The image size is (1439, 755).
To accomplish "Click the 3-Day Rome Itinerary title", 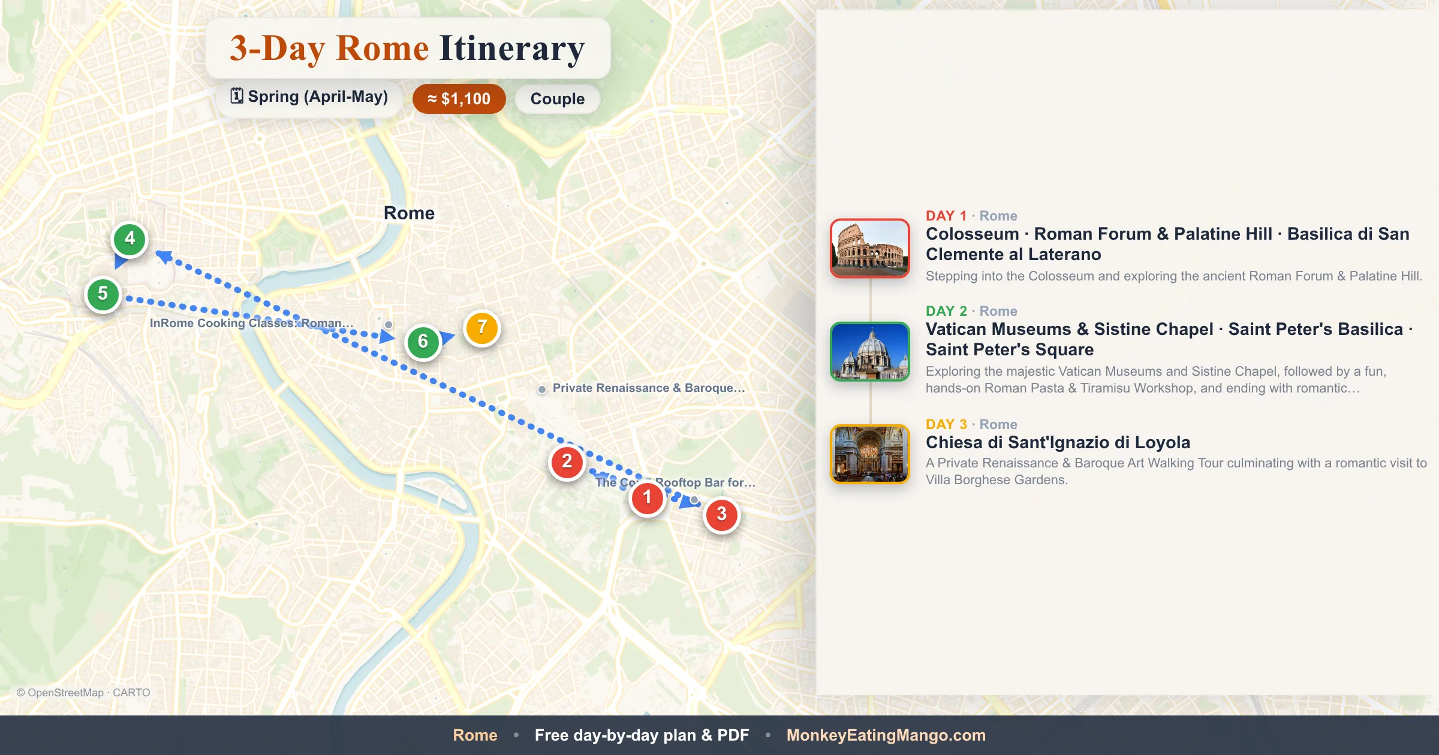I will pos(407,49).
